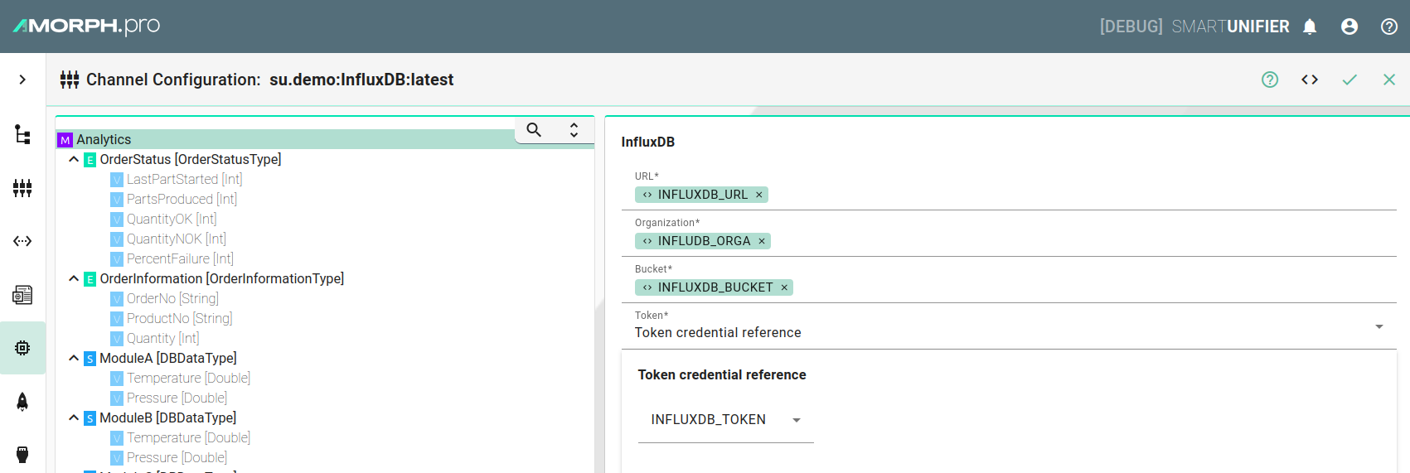Image resolution: width=1410 pixels, height=473 pixels.
Task: Toggle expand/collapse all tree nodes
Action: pyautogui.click(x=574, y=130)
